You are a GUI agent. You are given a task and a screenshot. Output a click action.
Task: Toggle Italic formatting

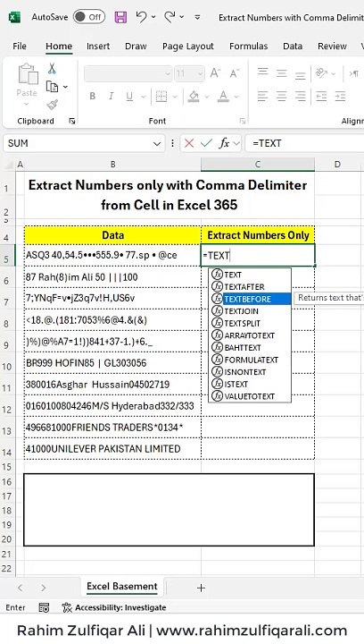pos(111,96)
